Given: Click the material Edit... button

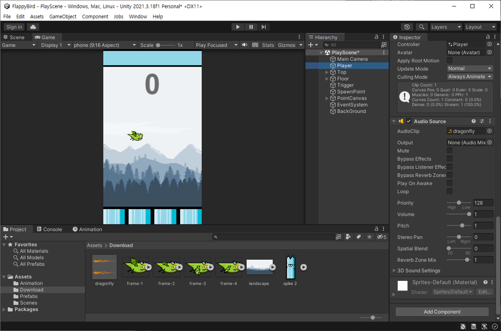Looking at the screenshot, I should (x=484, y=292).
